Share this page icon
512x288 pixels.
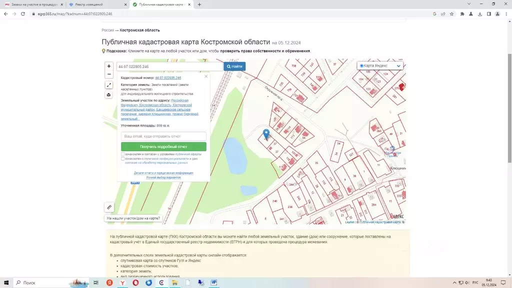(x=443, y=14)
